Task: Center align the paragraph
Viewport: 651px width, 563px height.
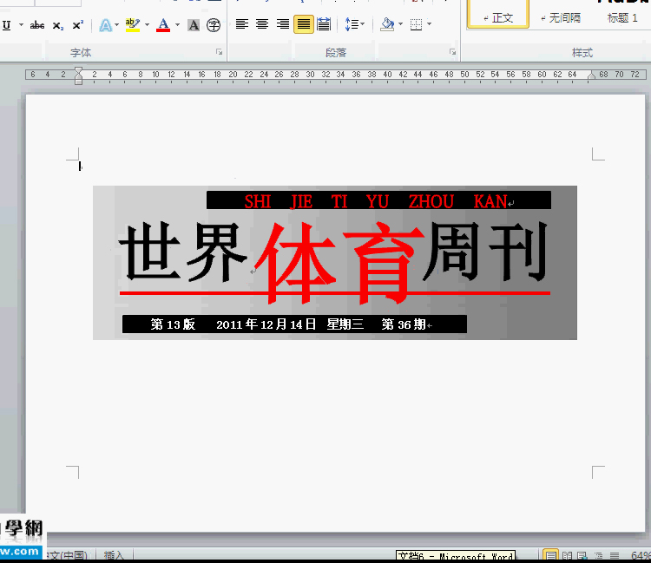Action: pos(262,24)
